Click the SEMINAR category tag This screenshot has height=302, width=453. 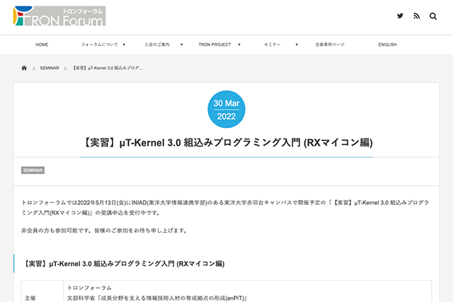(33, 170)
